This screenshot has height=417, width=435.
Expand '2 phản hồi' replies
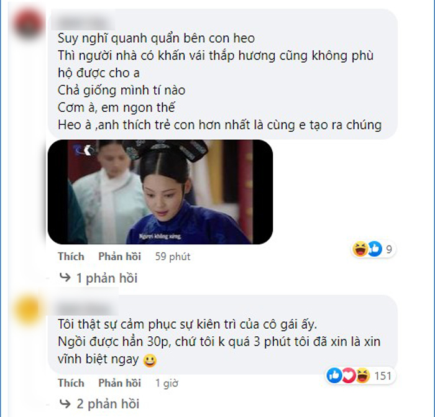pyautogui.click(x=108, y=404)
